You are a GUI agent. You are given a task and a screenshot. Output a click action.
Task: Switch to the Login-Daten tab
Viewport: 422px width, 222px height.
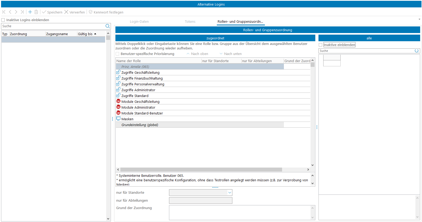point(139,22)
